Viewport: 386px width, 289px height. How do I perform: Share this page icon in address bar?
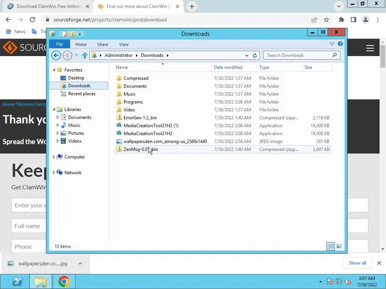point(314,20)
